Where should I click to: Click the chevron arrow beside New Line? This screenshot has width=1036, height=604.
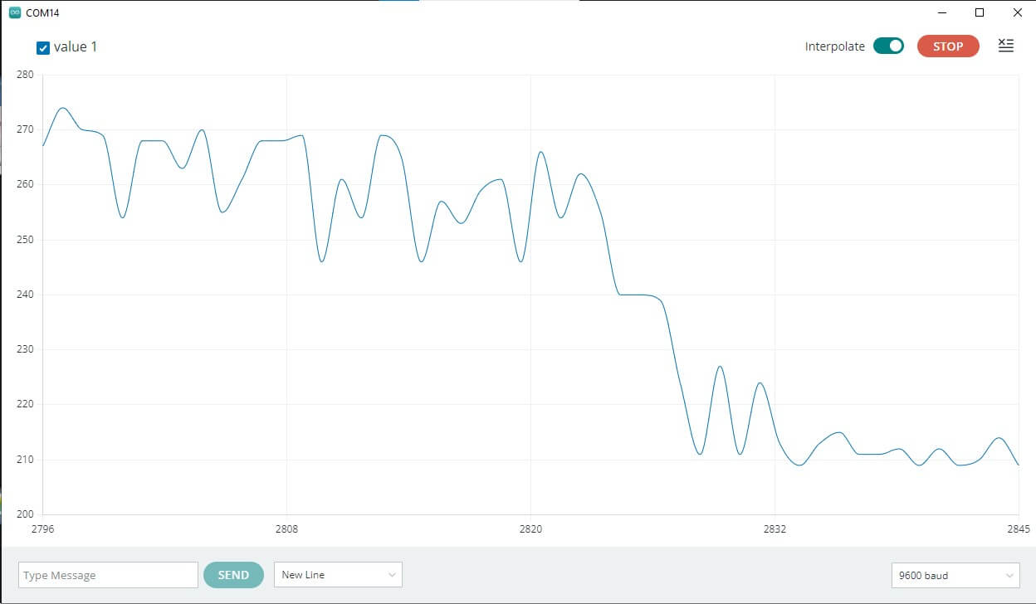(392, 575)
